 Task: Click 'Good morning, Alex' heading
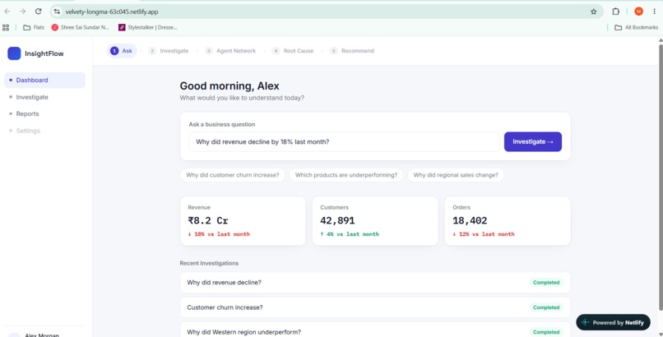[x=229, y=86]
